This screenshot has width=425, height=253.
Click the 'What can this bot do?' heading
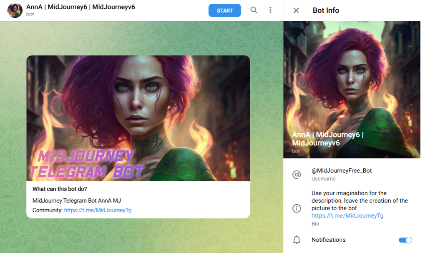pos(60,189)
